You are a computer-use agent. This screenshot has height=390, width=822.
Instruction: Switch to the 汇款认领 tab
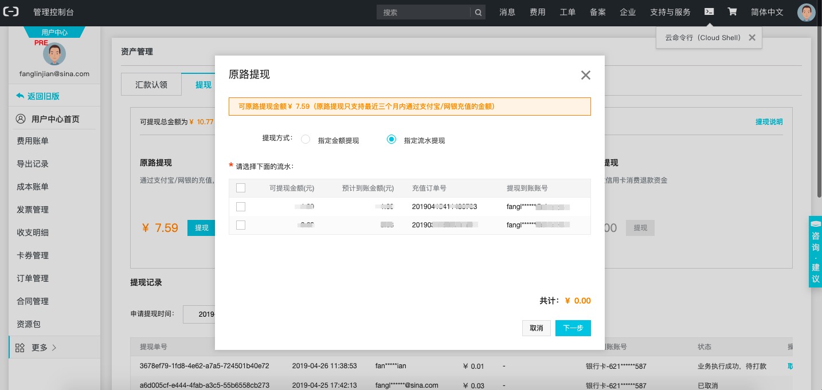pyautogui.click(x=151, y=84)
